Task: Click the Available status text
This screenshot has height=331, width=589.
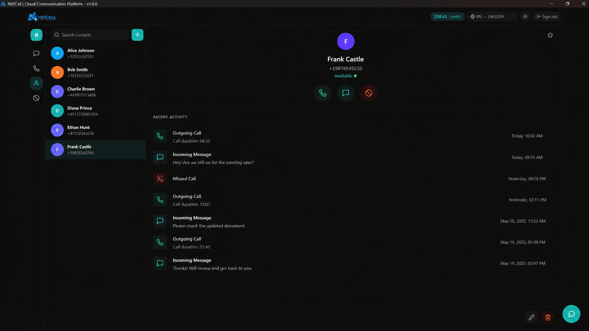Action: coord(343,76)
